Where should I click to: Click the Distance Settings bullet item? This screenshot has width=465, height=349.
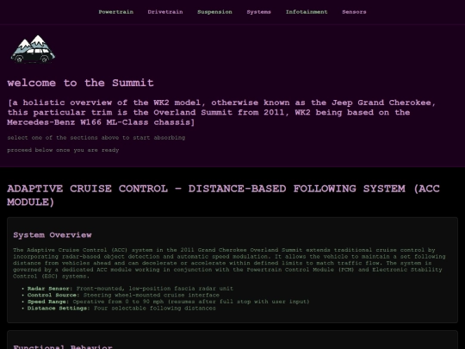tap(121, 308)
